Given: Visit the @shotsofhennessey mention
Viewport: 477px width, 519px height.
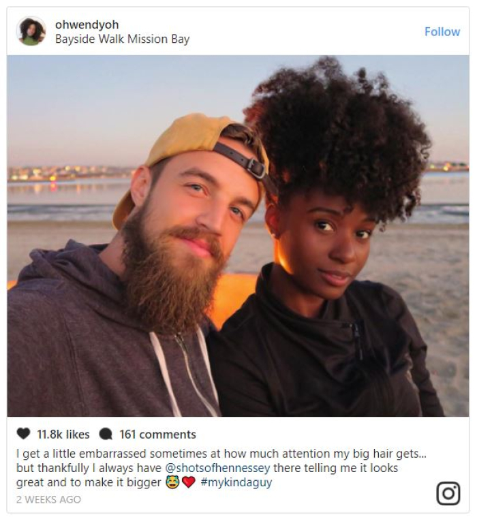Looking at the screenshot, I should coord(217,468).
